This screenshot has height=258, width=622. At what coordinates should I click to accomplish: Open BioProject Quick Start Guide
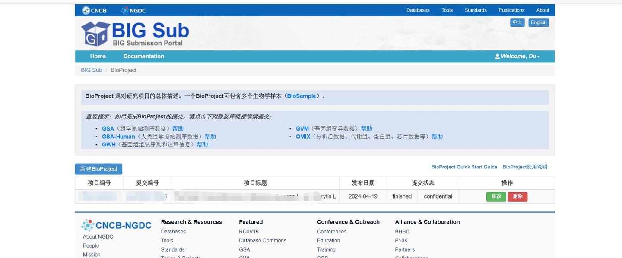[x=464, y=167]
